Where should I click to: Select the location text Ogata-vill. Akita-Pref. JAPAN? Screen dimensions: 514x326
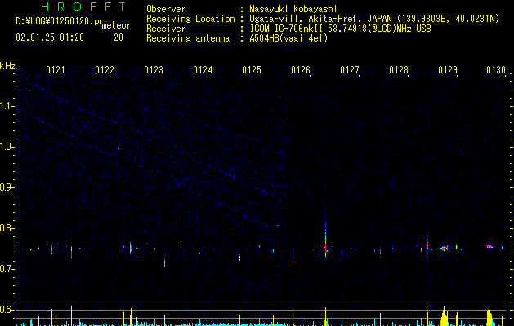coord(320,19)
